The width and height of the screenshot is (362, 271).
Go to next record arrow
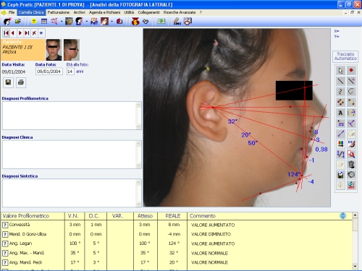click(x=20, y=33)
